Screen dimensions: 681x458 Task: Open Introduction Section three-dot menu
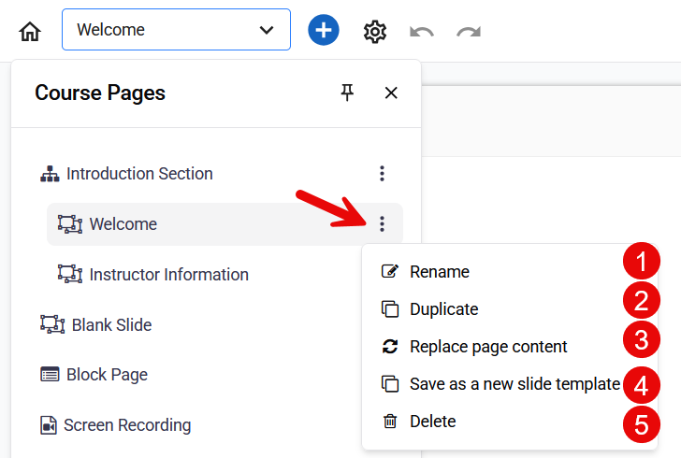coord(382,174)
